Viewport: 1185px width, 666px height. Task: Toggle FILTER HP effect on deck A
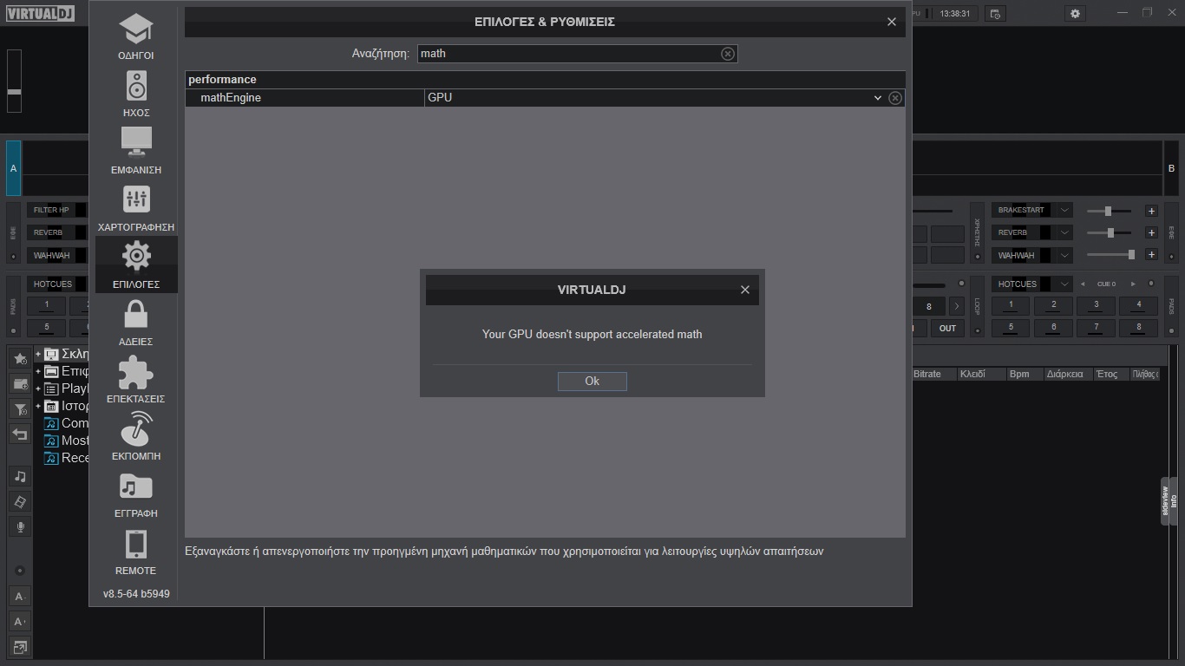[57, 210]
